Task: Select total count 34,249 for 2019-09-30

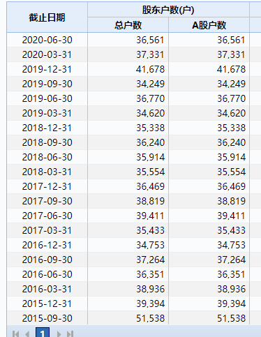Action: click(128, 84)
